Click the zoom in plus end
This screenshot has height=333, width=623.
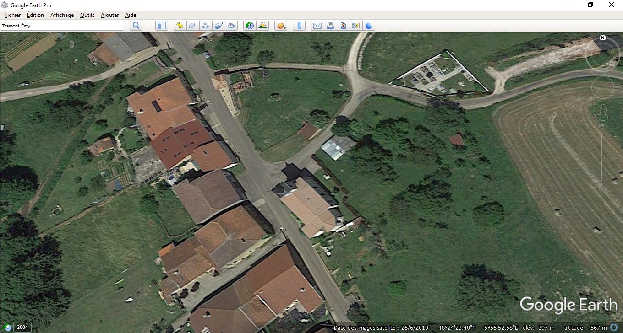603,130
